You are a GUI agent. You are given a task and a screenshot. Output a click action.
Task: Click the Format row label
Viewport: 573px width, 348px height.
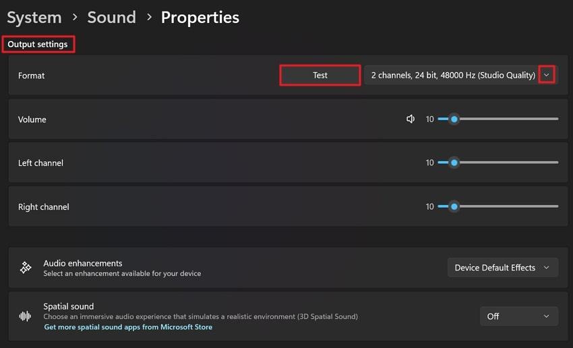click(32, 76)
